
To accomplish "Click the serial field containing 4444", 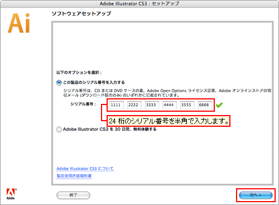I will point(170,105).
